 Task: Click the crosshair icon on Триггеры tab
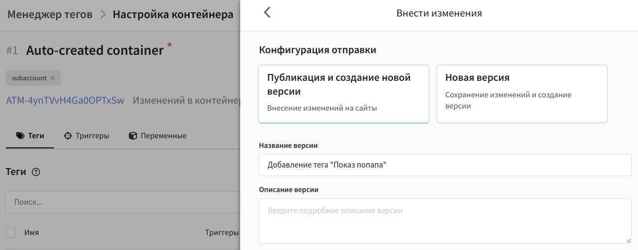(68, 136)
